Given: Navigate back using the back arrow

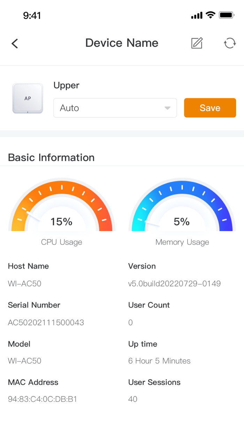Looking at the screenshot, I should 14,43.
